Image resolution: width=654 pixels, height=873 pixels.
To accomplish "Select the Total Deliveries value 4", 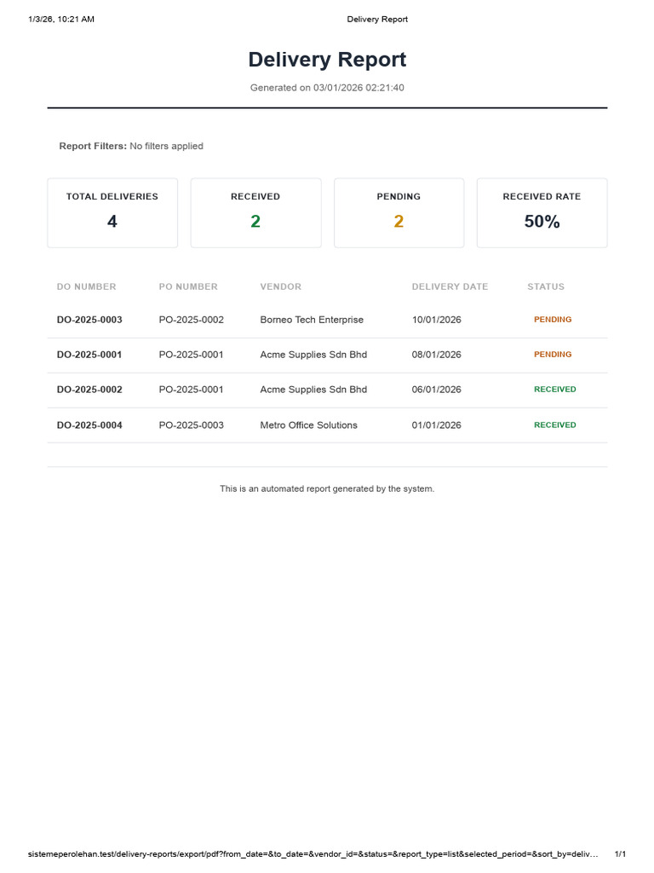I will click(112, 221).
